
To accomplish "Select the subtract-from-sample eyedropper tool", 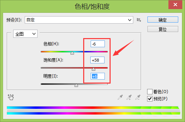I will [x=138, y=97].
